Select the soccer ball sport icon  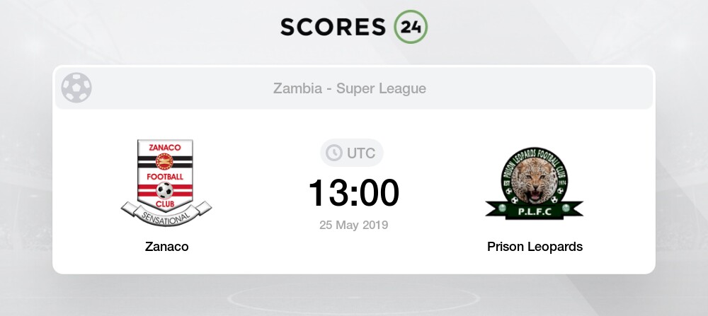click(x=76, y=88)
